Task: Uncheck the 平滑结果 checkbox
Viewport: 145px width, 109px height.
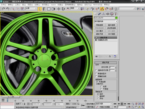Action: [97, 82]
